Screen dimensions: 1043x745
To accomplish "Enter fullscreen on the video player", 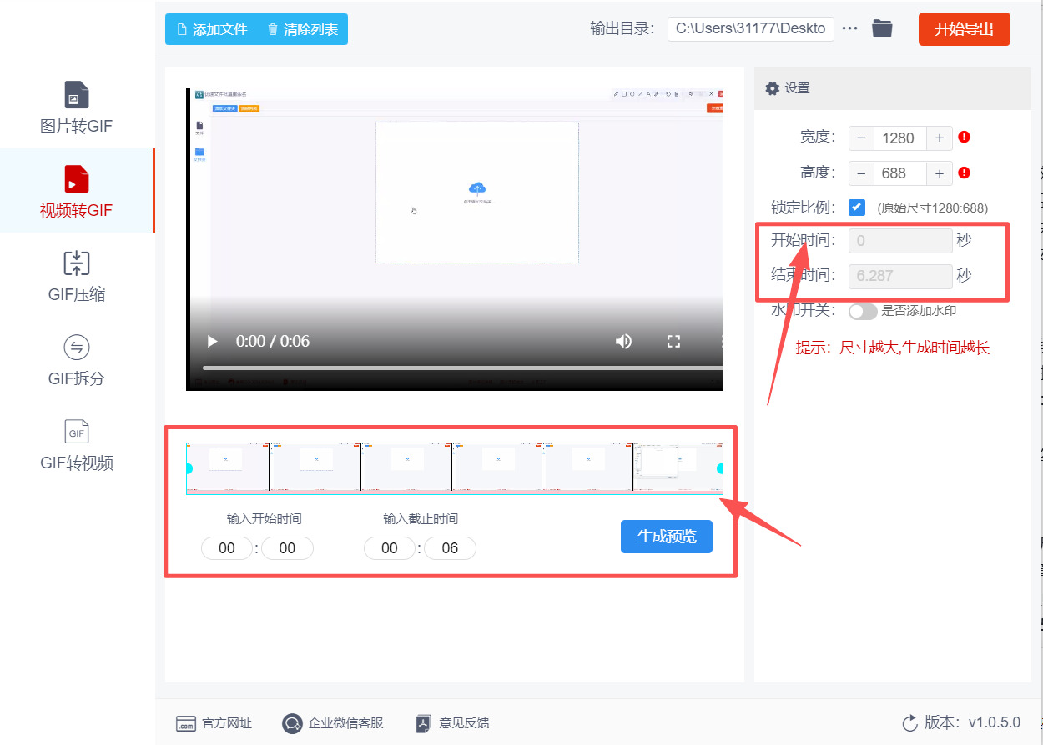I will [x=673, y=341].
